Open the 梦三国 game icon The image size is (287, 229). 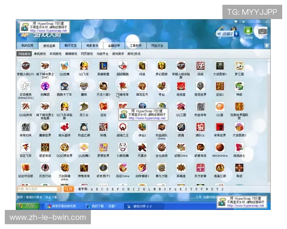pyautogui.click(x=239, y=66)
